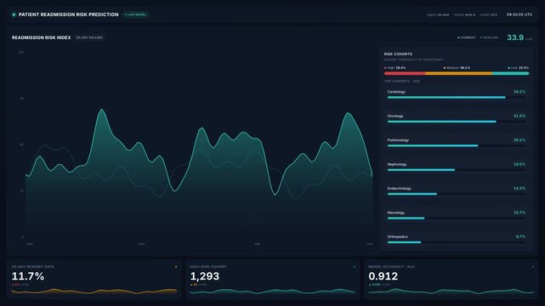Click the PATIENT READMISSION RISK PREDICTION title

69,14
